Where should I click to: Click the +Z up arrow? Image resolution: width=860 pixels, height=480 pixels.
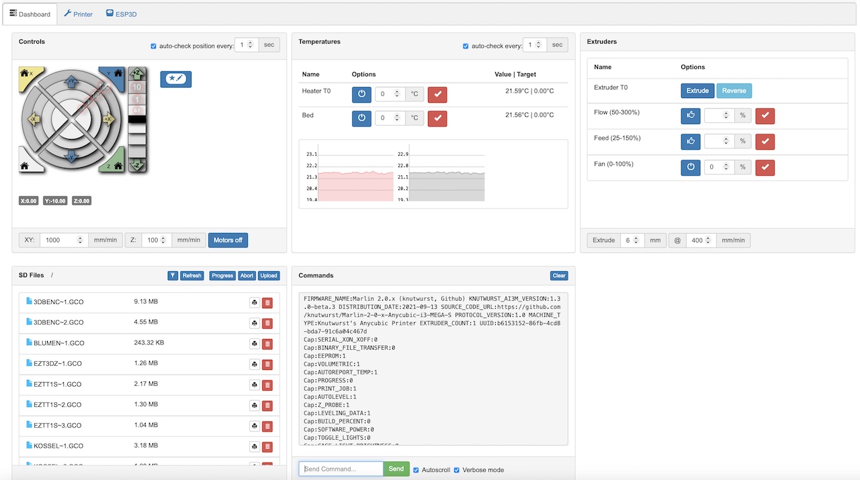coord(137,73)
